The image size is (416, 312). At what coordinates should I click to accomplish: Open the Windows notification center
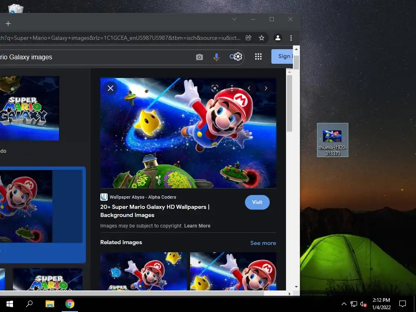(x=403, y=304)
